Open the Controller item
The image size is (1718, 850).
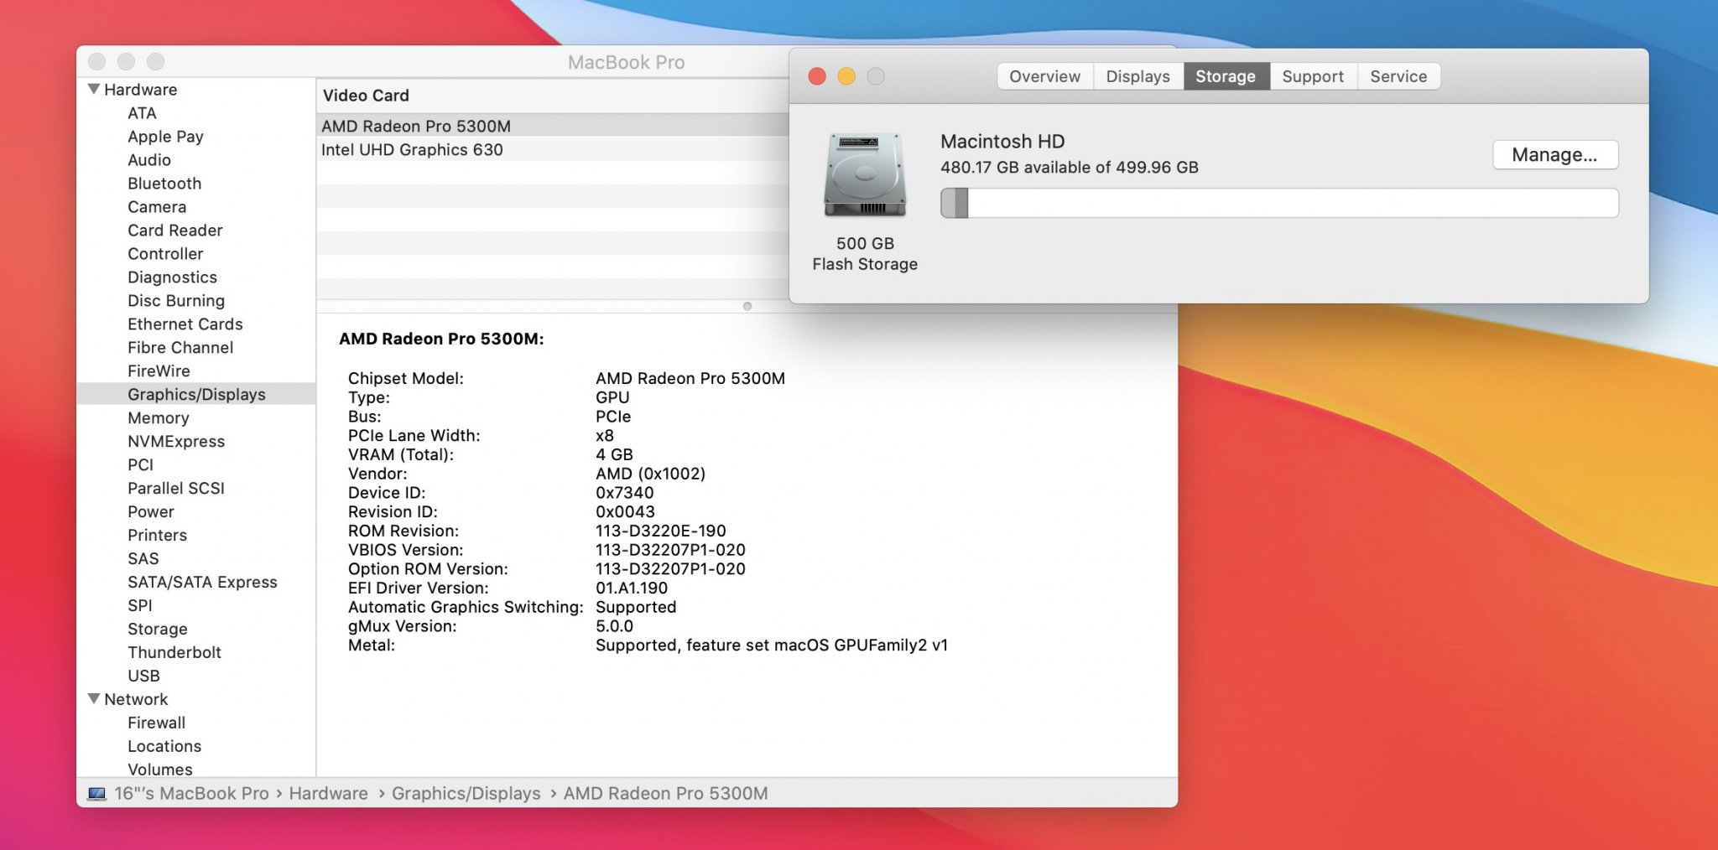pos(165,254)
